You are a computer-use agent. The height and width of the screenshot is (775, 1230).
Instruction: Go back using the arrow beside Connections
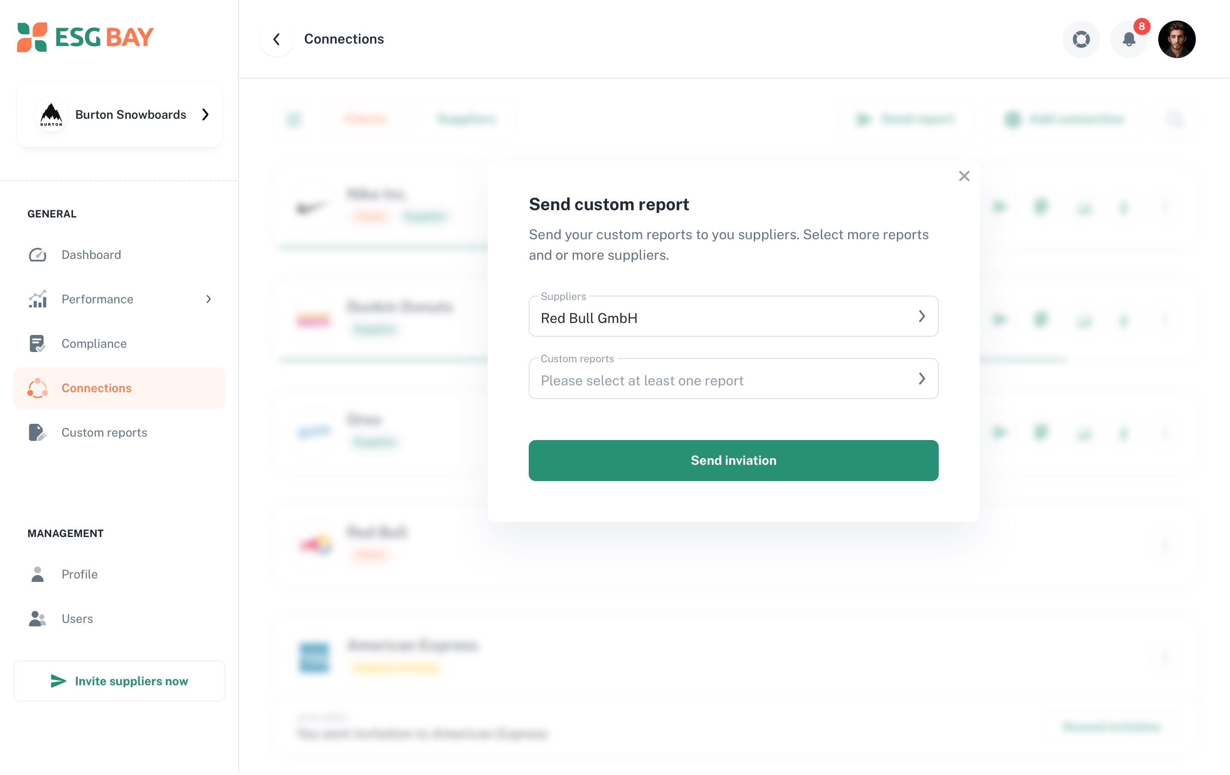click(x=276, y=39)
